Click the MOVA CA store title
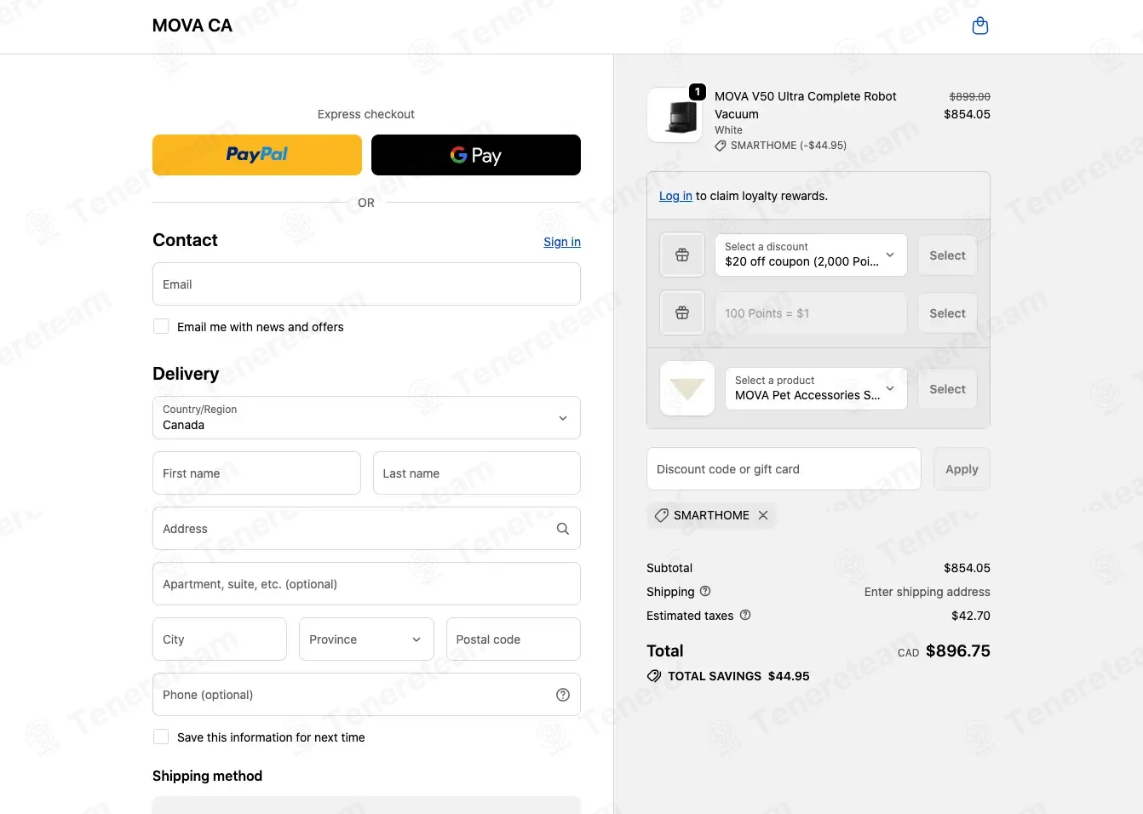 pos(192,26)
